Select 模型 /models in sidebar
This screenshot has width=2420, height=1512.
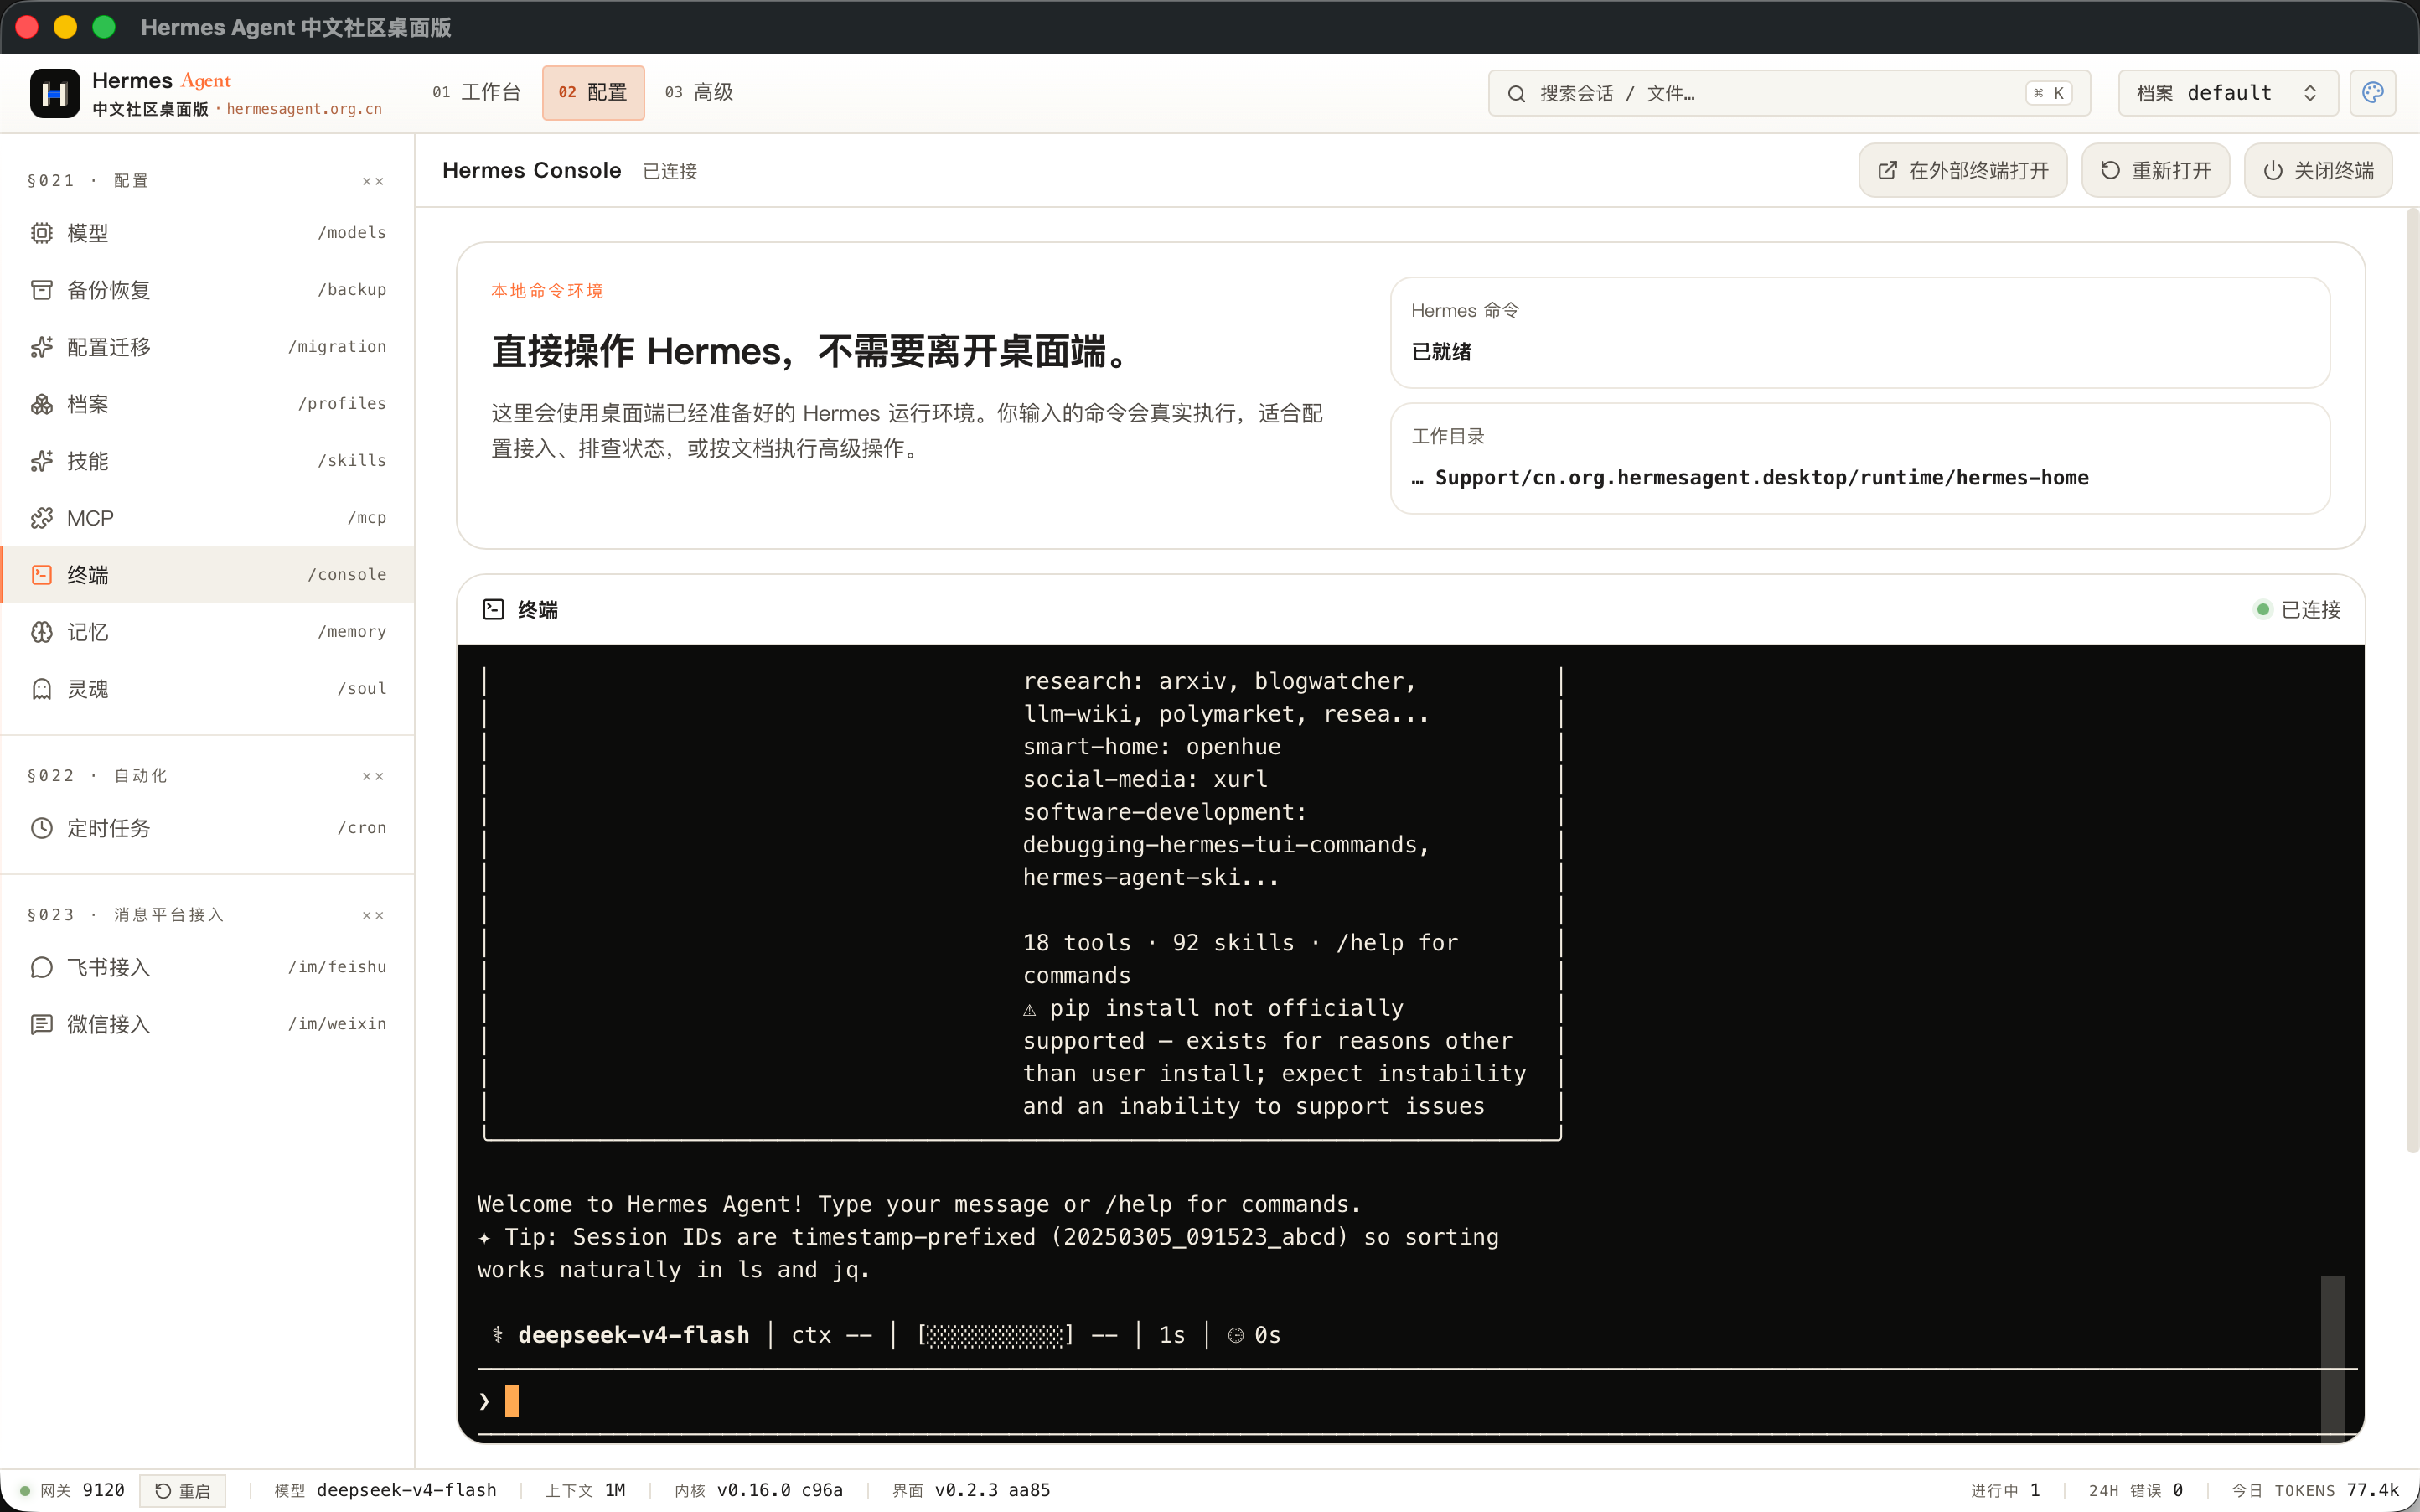208,233
